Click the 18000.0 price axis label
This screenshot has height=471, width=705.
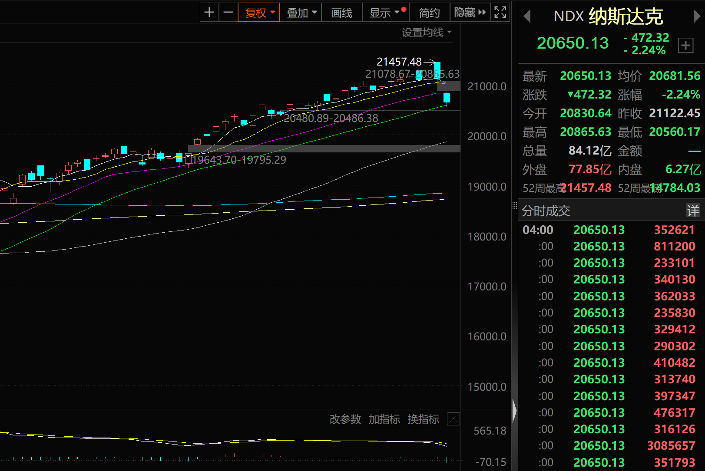(487, 237)
